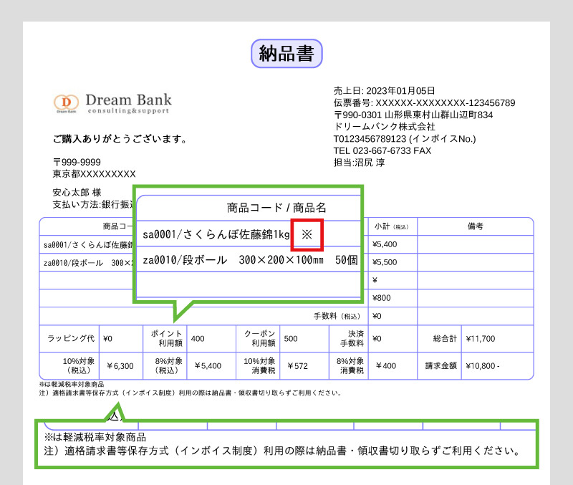Click the ¥5,400 subtotal cell
573x485 pixels.
click(385, 244)
